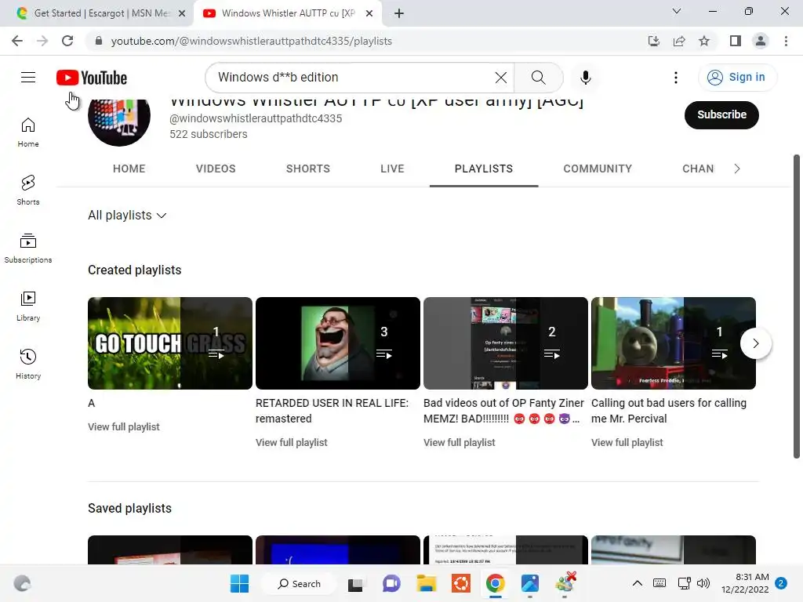Switch to the HOME channel tab

point(129,169)
